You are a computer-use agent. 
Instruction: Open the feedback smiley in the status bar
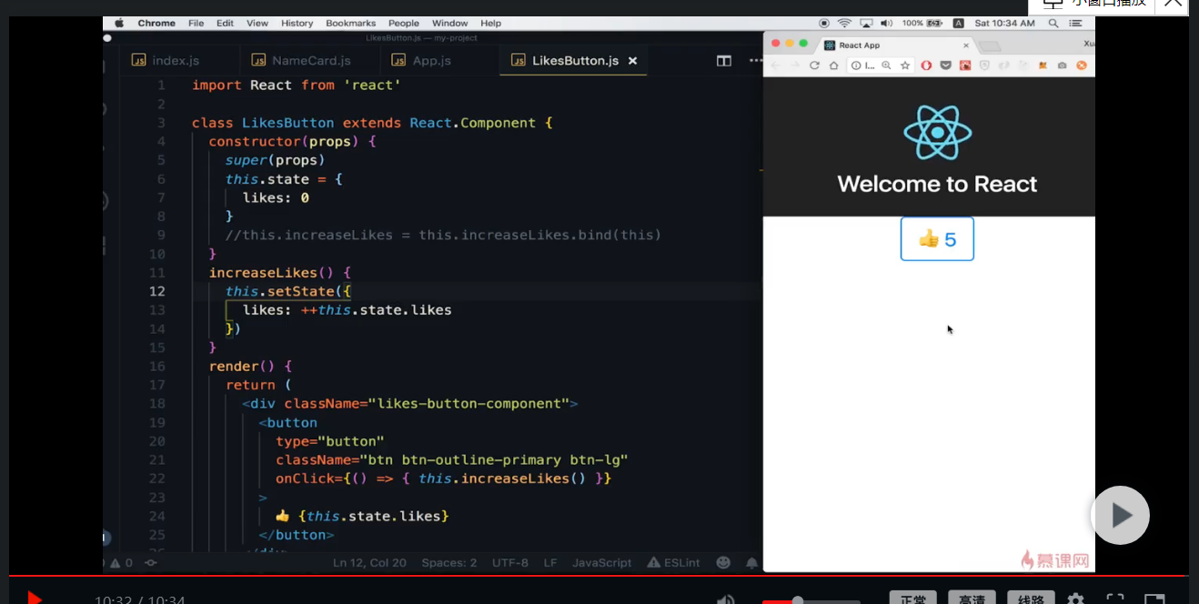tap(722, 562)
